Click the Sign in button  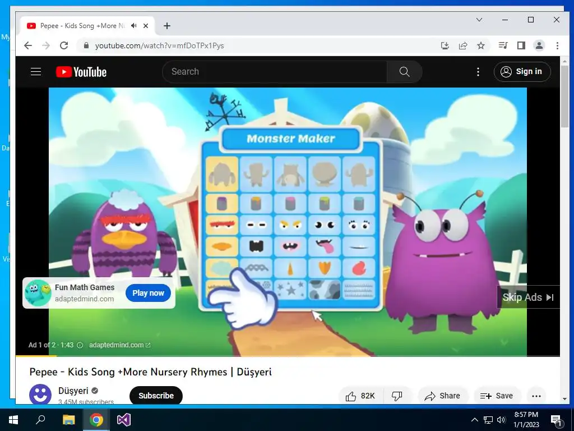(x=522, y=71)
